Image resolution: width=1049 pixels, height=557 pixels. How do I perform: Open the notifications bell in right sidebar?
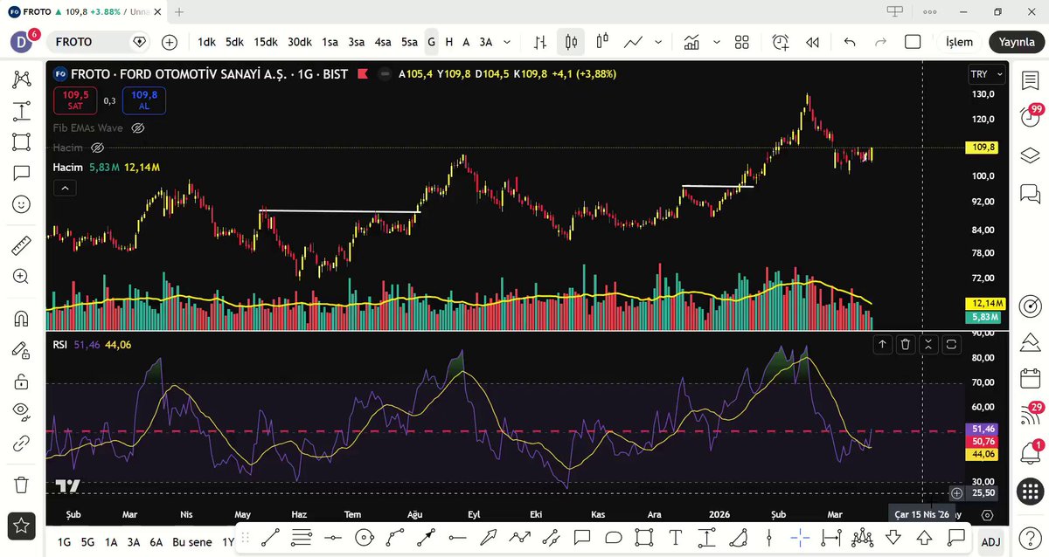click(x=1031, y=452)
